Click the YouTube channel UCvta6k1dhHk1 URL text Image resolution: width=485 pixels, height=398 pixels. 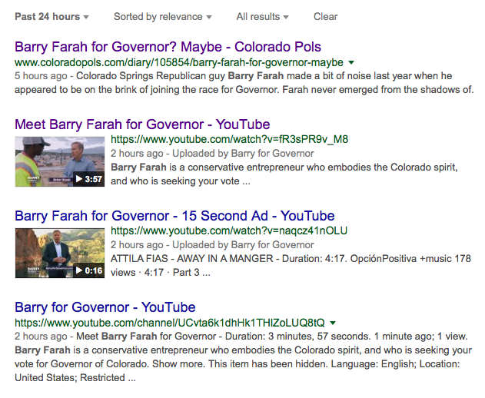(x=169, y=323)
